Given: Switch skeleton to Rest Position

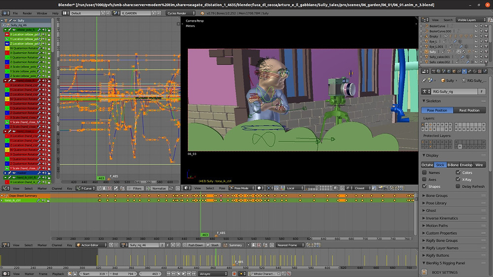Looking at the screenshot, I should (469, 110).
